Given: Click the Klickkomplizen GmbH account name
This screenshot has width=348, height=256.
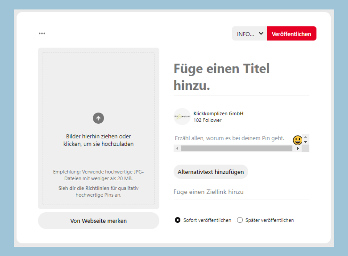Looking at the screenshot, I should 218,114.
